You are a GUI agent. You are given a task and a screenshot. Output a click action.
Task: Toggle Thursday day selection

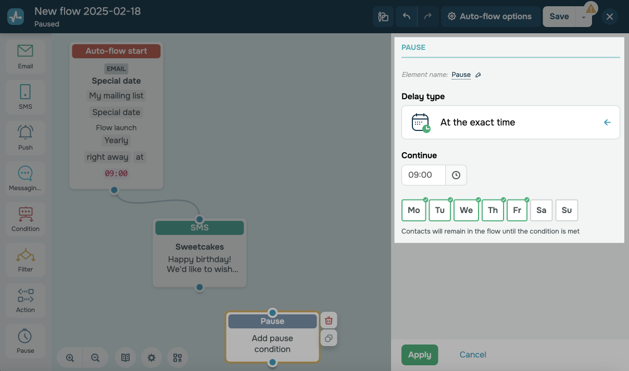[493, 210]
